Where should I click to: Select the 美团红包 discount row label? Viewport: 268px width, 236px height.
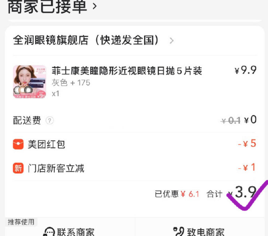click(46, 144)
